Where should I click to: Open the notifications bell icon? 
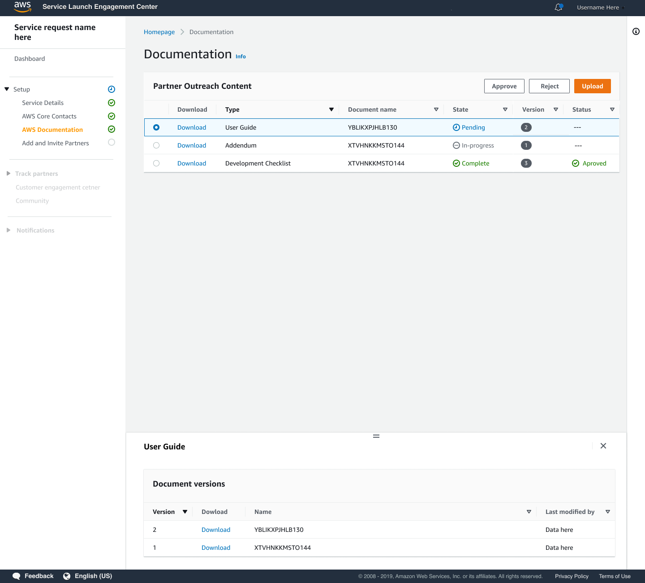click(x=559, y=7)
